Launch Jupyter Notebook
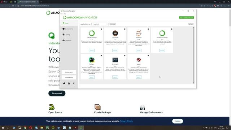Viewport: 231px width, 130px height. coord(139,51)
